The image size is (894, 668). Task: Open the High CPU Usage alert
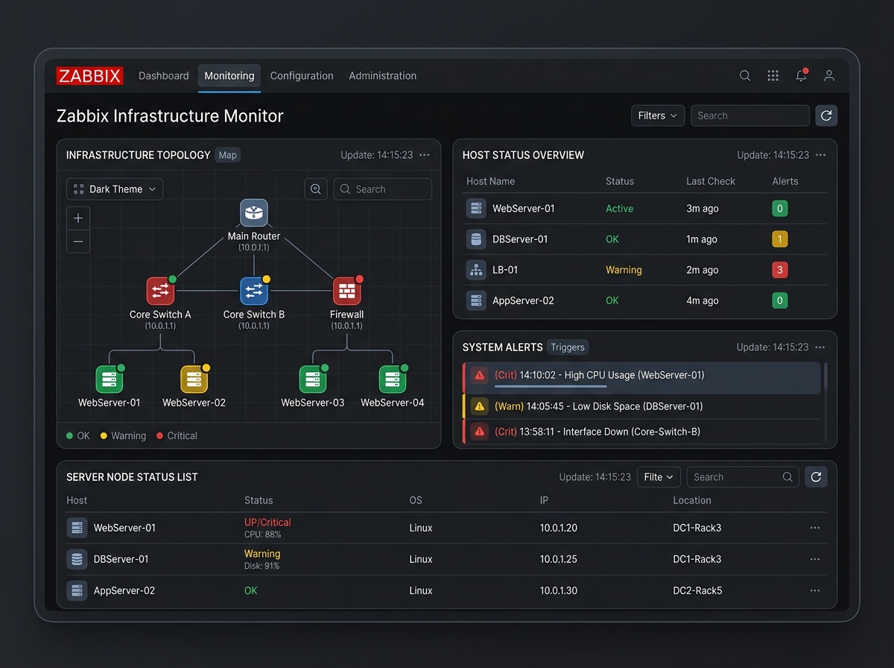coord(641,378)
